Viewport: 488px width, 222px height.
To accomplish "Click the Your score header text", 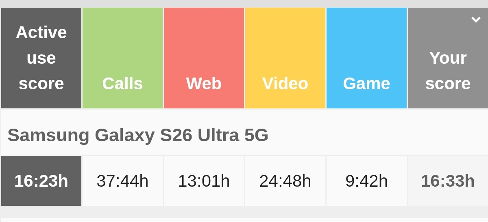I will (448, 71).
